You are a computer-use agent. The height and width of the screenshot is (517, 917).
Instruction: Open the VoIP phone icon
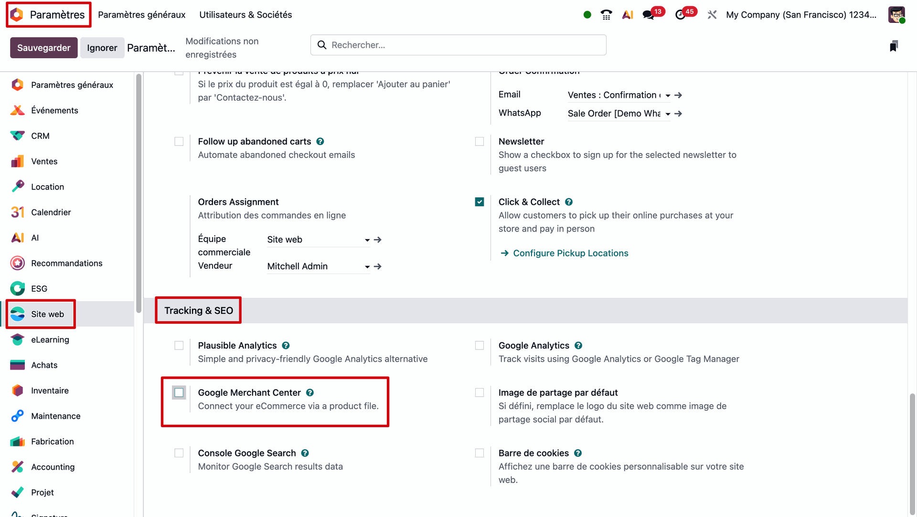point(606,15)
